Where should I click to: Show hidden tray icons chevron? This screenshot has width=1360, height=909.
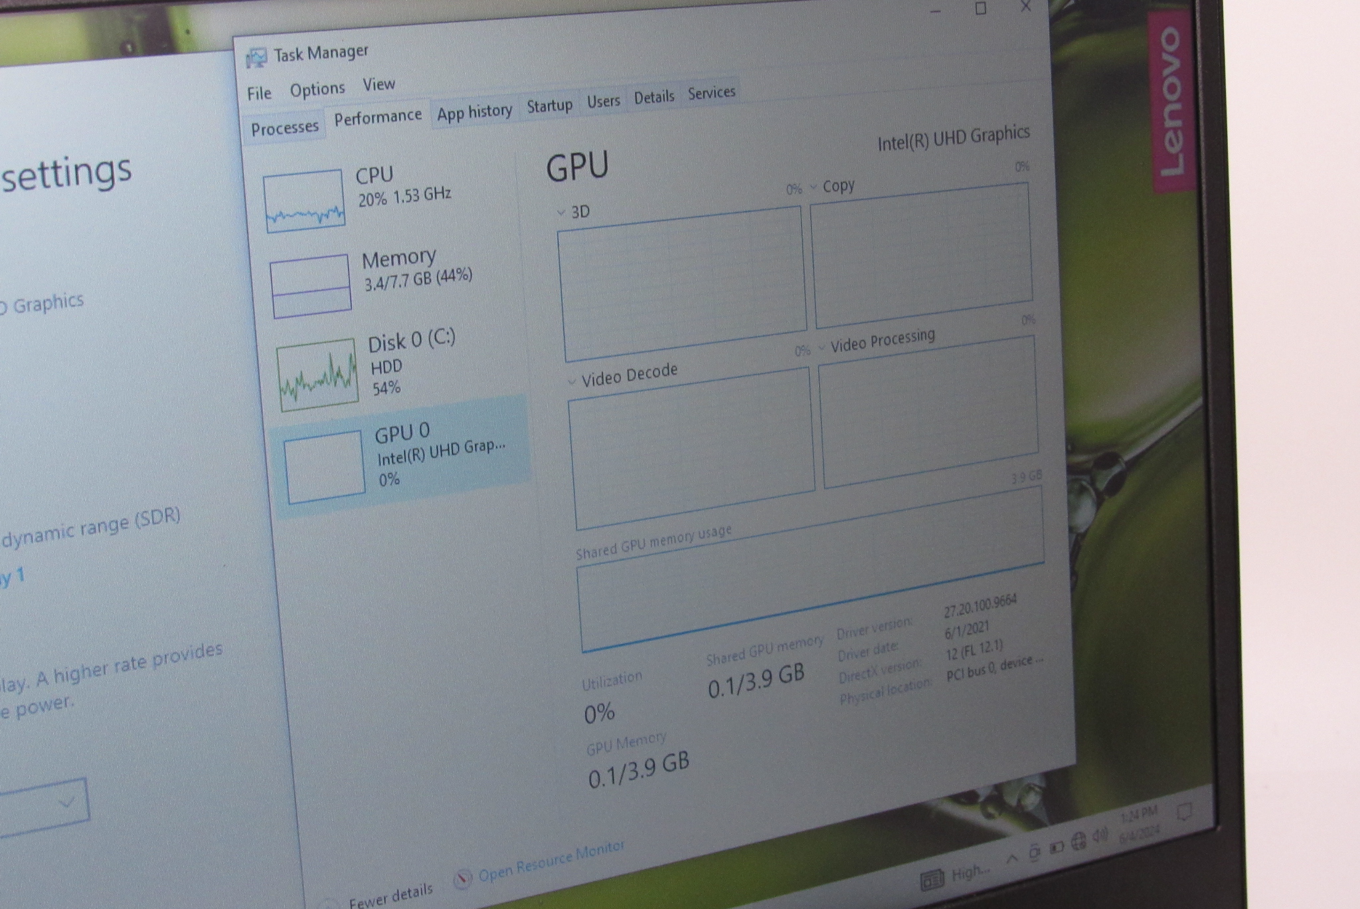pos(1011,858)
